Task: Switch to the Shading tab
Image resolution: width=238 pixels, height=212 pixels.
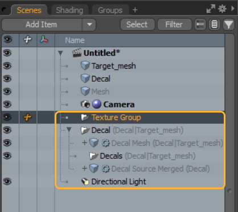Action: (x=69, y=10)
